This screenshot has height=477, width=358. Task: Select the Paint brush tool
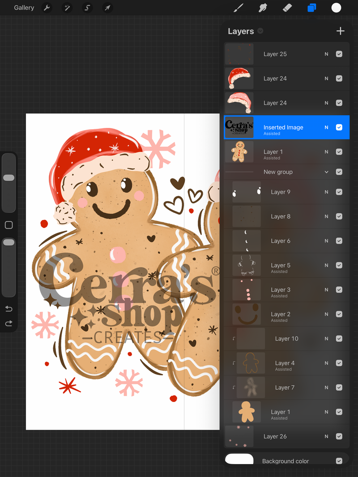pyautogui.click(x=239, y=8)
